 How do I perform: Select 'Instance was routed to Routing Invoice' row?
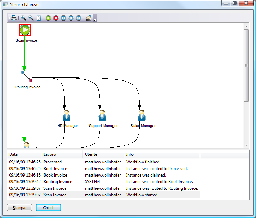click(x=104, y=188)
